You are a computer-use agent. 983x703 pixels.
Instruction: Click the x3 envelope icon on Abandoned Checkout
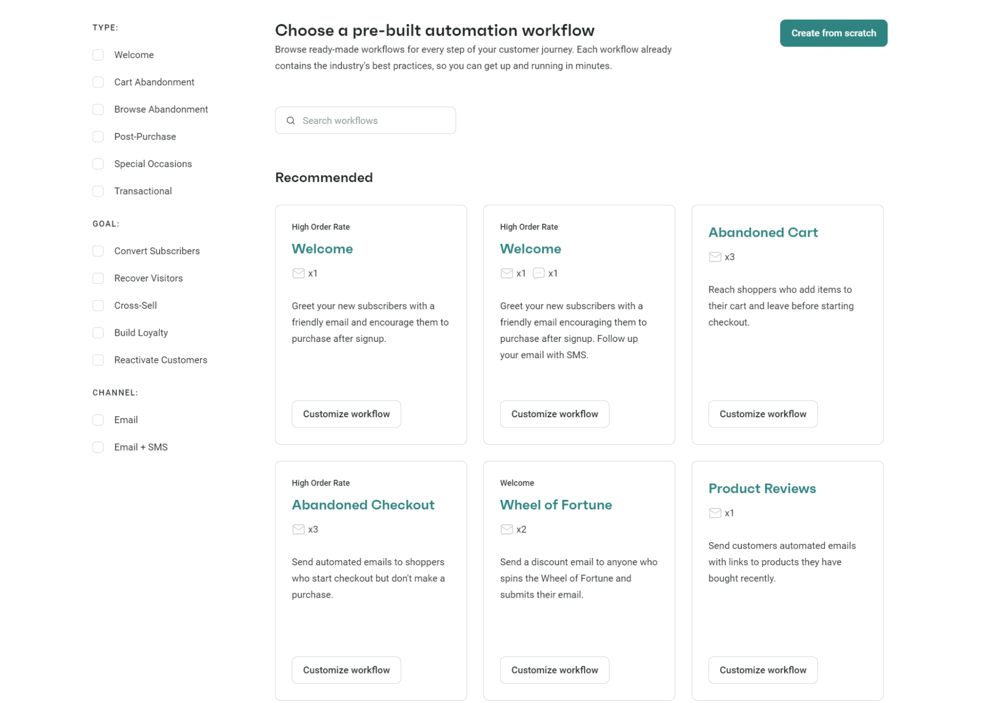[x=298, y=529]
